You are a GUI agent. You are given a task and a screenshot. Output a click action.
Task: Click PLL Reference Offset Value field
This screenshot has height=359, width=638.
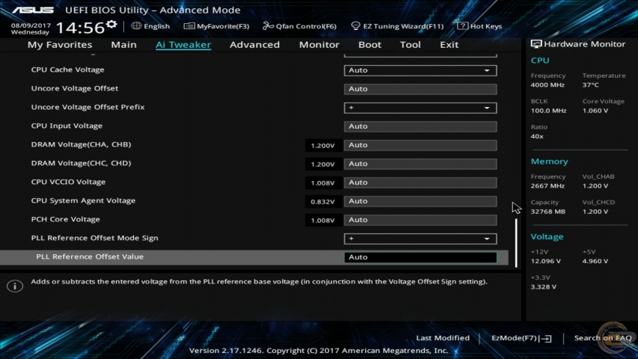[x=420, y=257]
